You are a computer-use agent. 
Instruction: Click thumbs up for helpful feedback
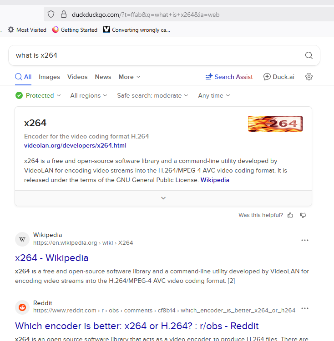290,215
